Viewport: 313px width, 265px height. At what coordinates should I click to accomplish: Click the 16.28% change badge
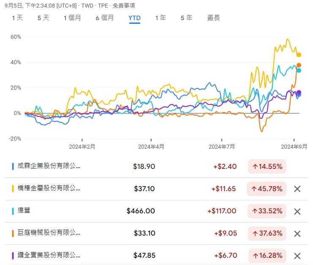(x=267, y=256)
